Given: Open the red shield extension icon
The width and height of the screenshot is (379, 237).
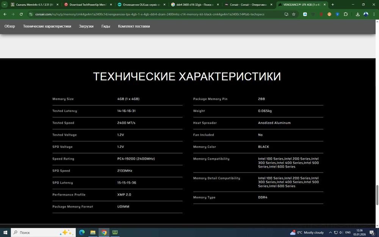Looking at the screenshot, I should (321, 14).
